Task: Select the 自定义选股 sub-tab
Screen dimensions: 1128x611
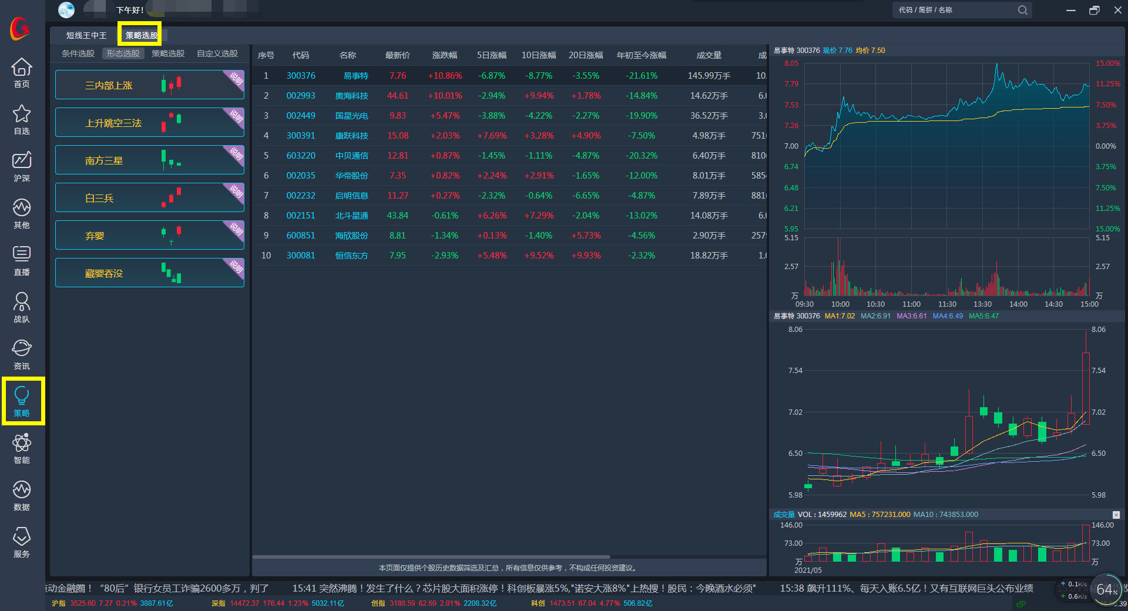Action: [x=217, y=53]
